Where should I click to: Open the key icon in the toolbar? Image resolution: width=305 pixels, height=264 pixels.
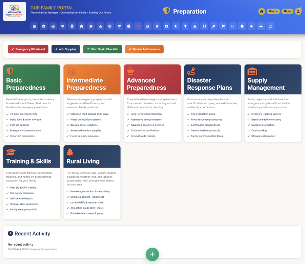(x=213, y=26)
